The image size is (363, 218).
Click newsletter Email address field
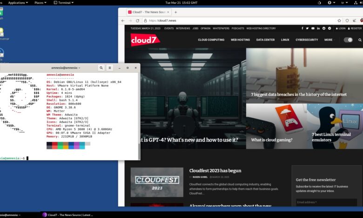[326, 202]
